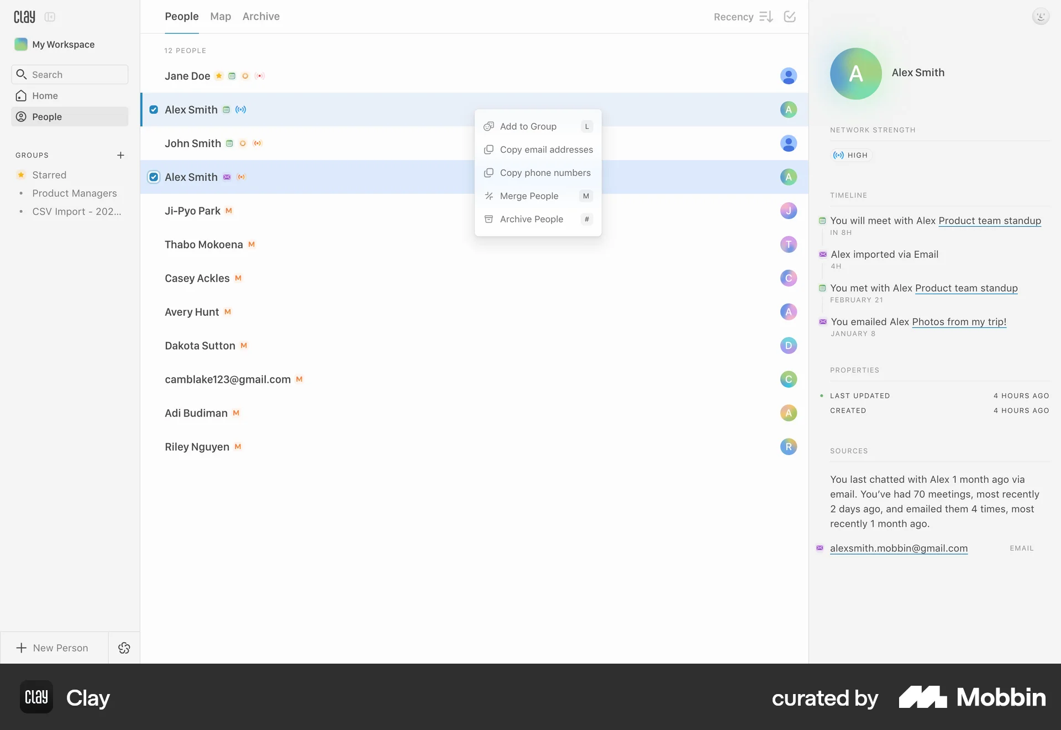Expand the Starred group in the sidebar

point(50,174)
